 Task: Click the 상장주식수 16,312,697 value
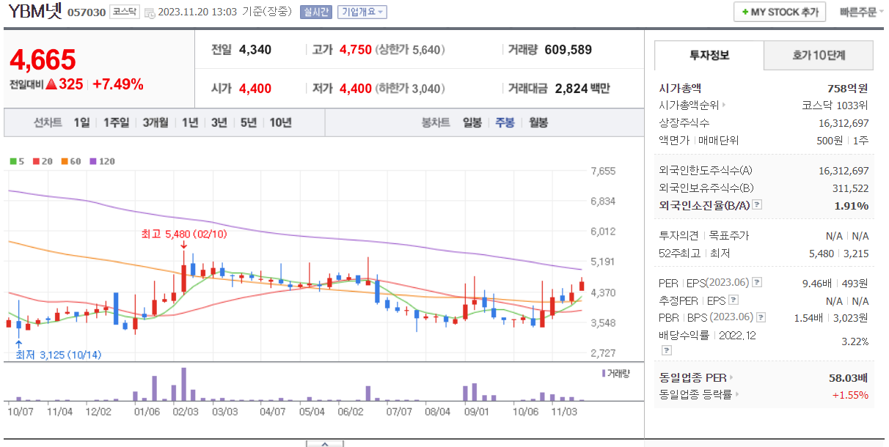[x=844, y=123]
